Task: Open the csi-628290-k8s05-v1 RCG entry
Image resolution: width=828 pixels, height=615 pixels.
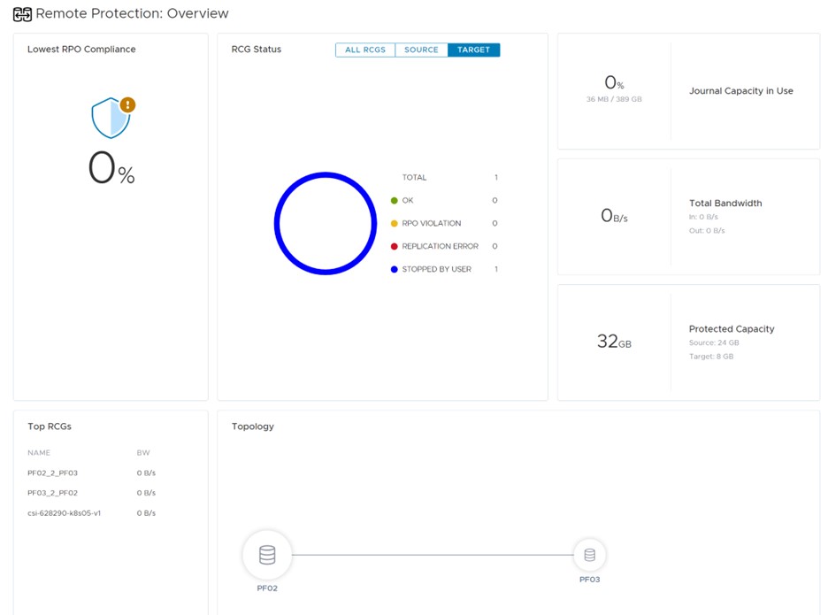Action: click(64, 513)
